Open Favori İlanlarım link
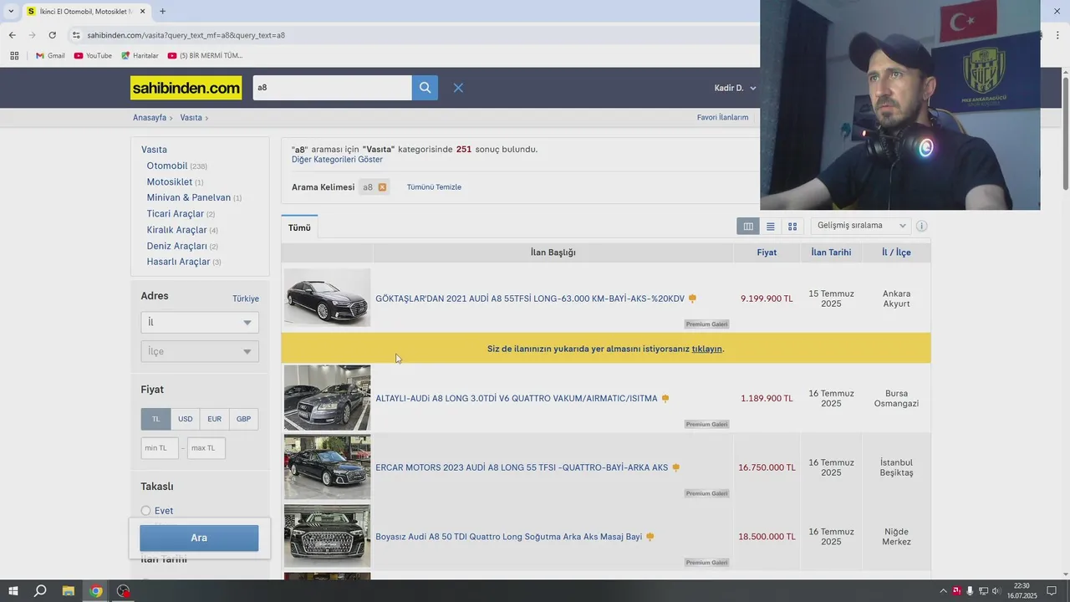This screenshot has height=602, width=1070. (x=722, y=117)
